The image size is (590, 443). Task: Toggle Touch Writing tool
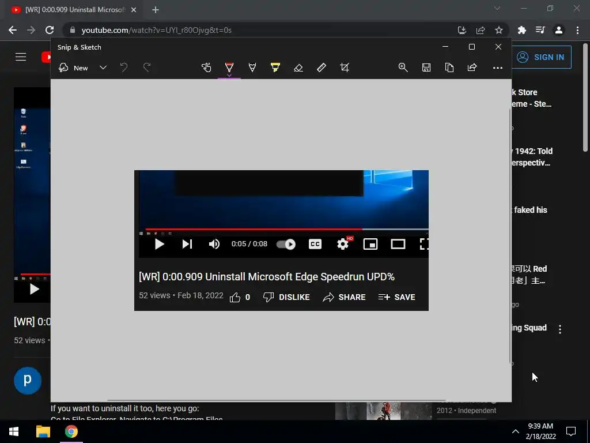[x=206, y=68]
